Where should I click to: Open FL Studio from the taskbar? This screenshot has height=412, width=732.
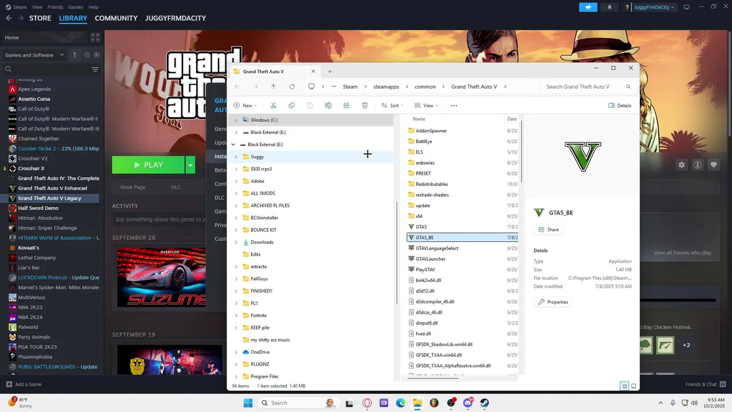[434, 403]
